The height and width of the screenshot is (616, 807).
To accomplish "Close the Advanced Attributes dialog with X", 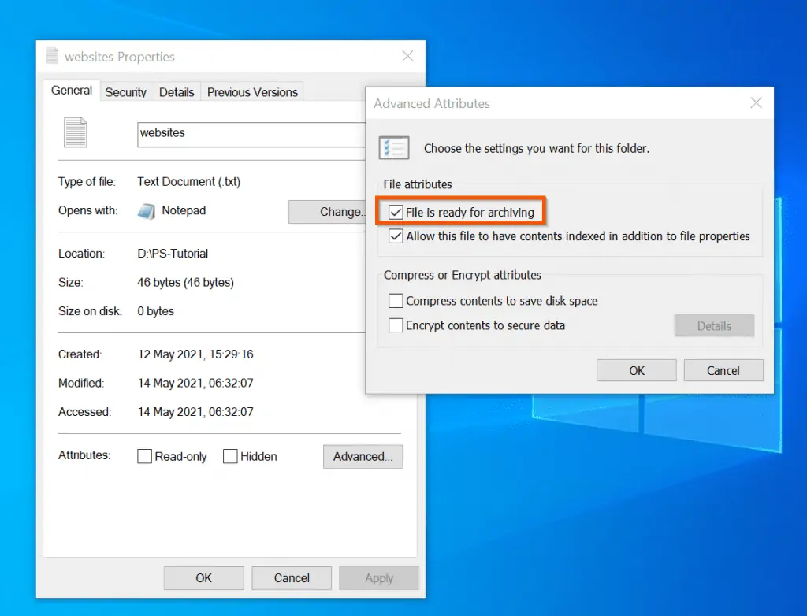I will pos(756,103).
